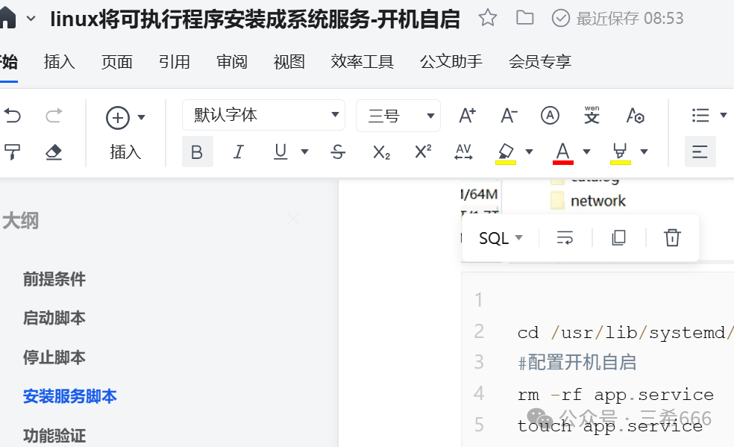The height and width of the screenshot is (447, 734).
Task: Open the 三号 font size dropdown
Action: pos(398,116)
